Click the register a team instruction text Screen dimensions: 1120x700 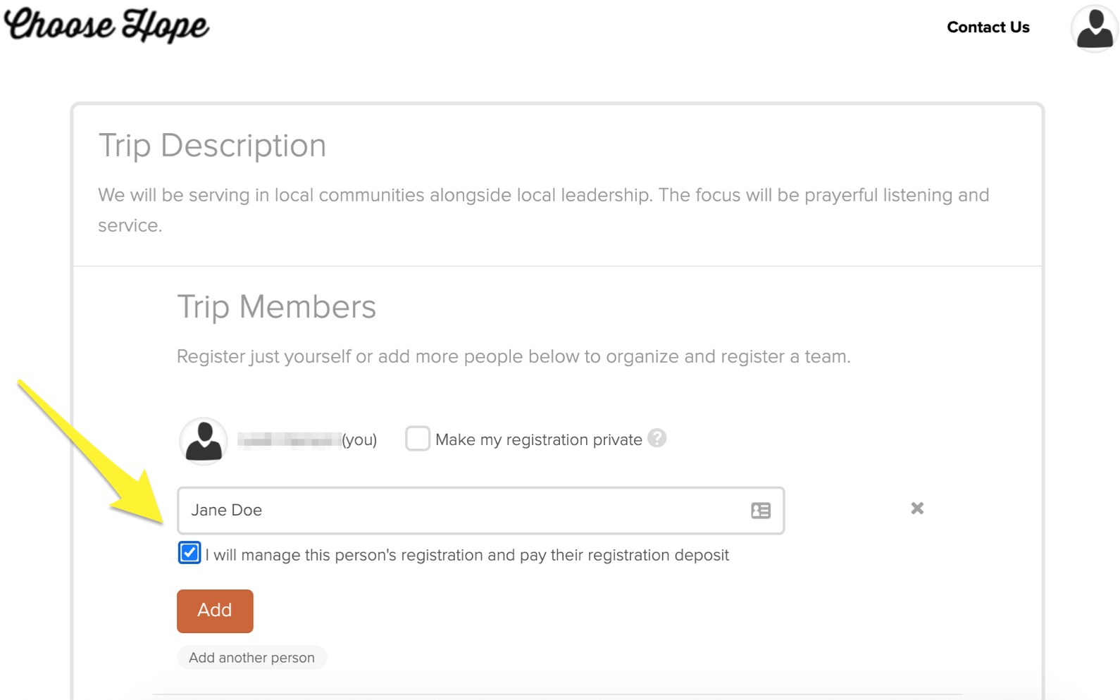(514, 356)
